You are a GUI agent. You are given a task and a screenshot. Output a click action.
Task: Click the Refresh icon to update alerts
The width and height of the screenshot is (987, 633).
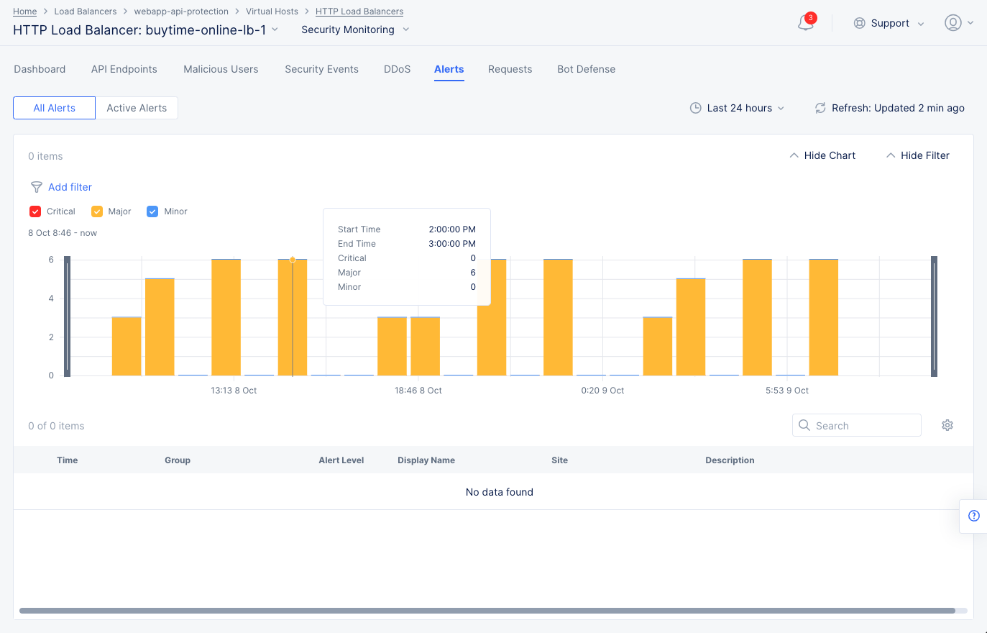pyautogui.click(x=820, y=108)
